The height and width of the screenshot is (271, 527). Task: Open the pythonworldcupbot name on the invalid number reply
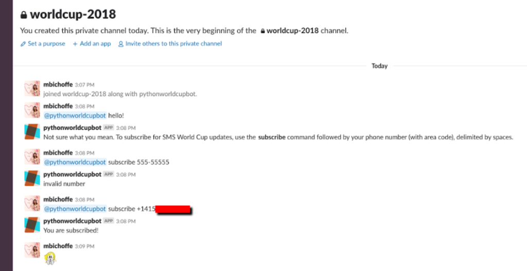pos(72,174)
